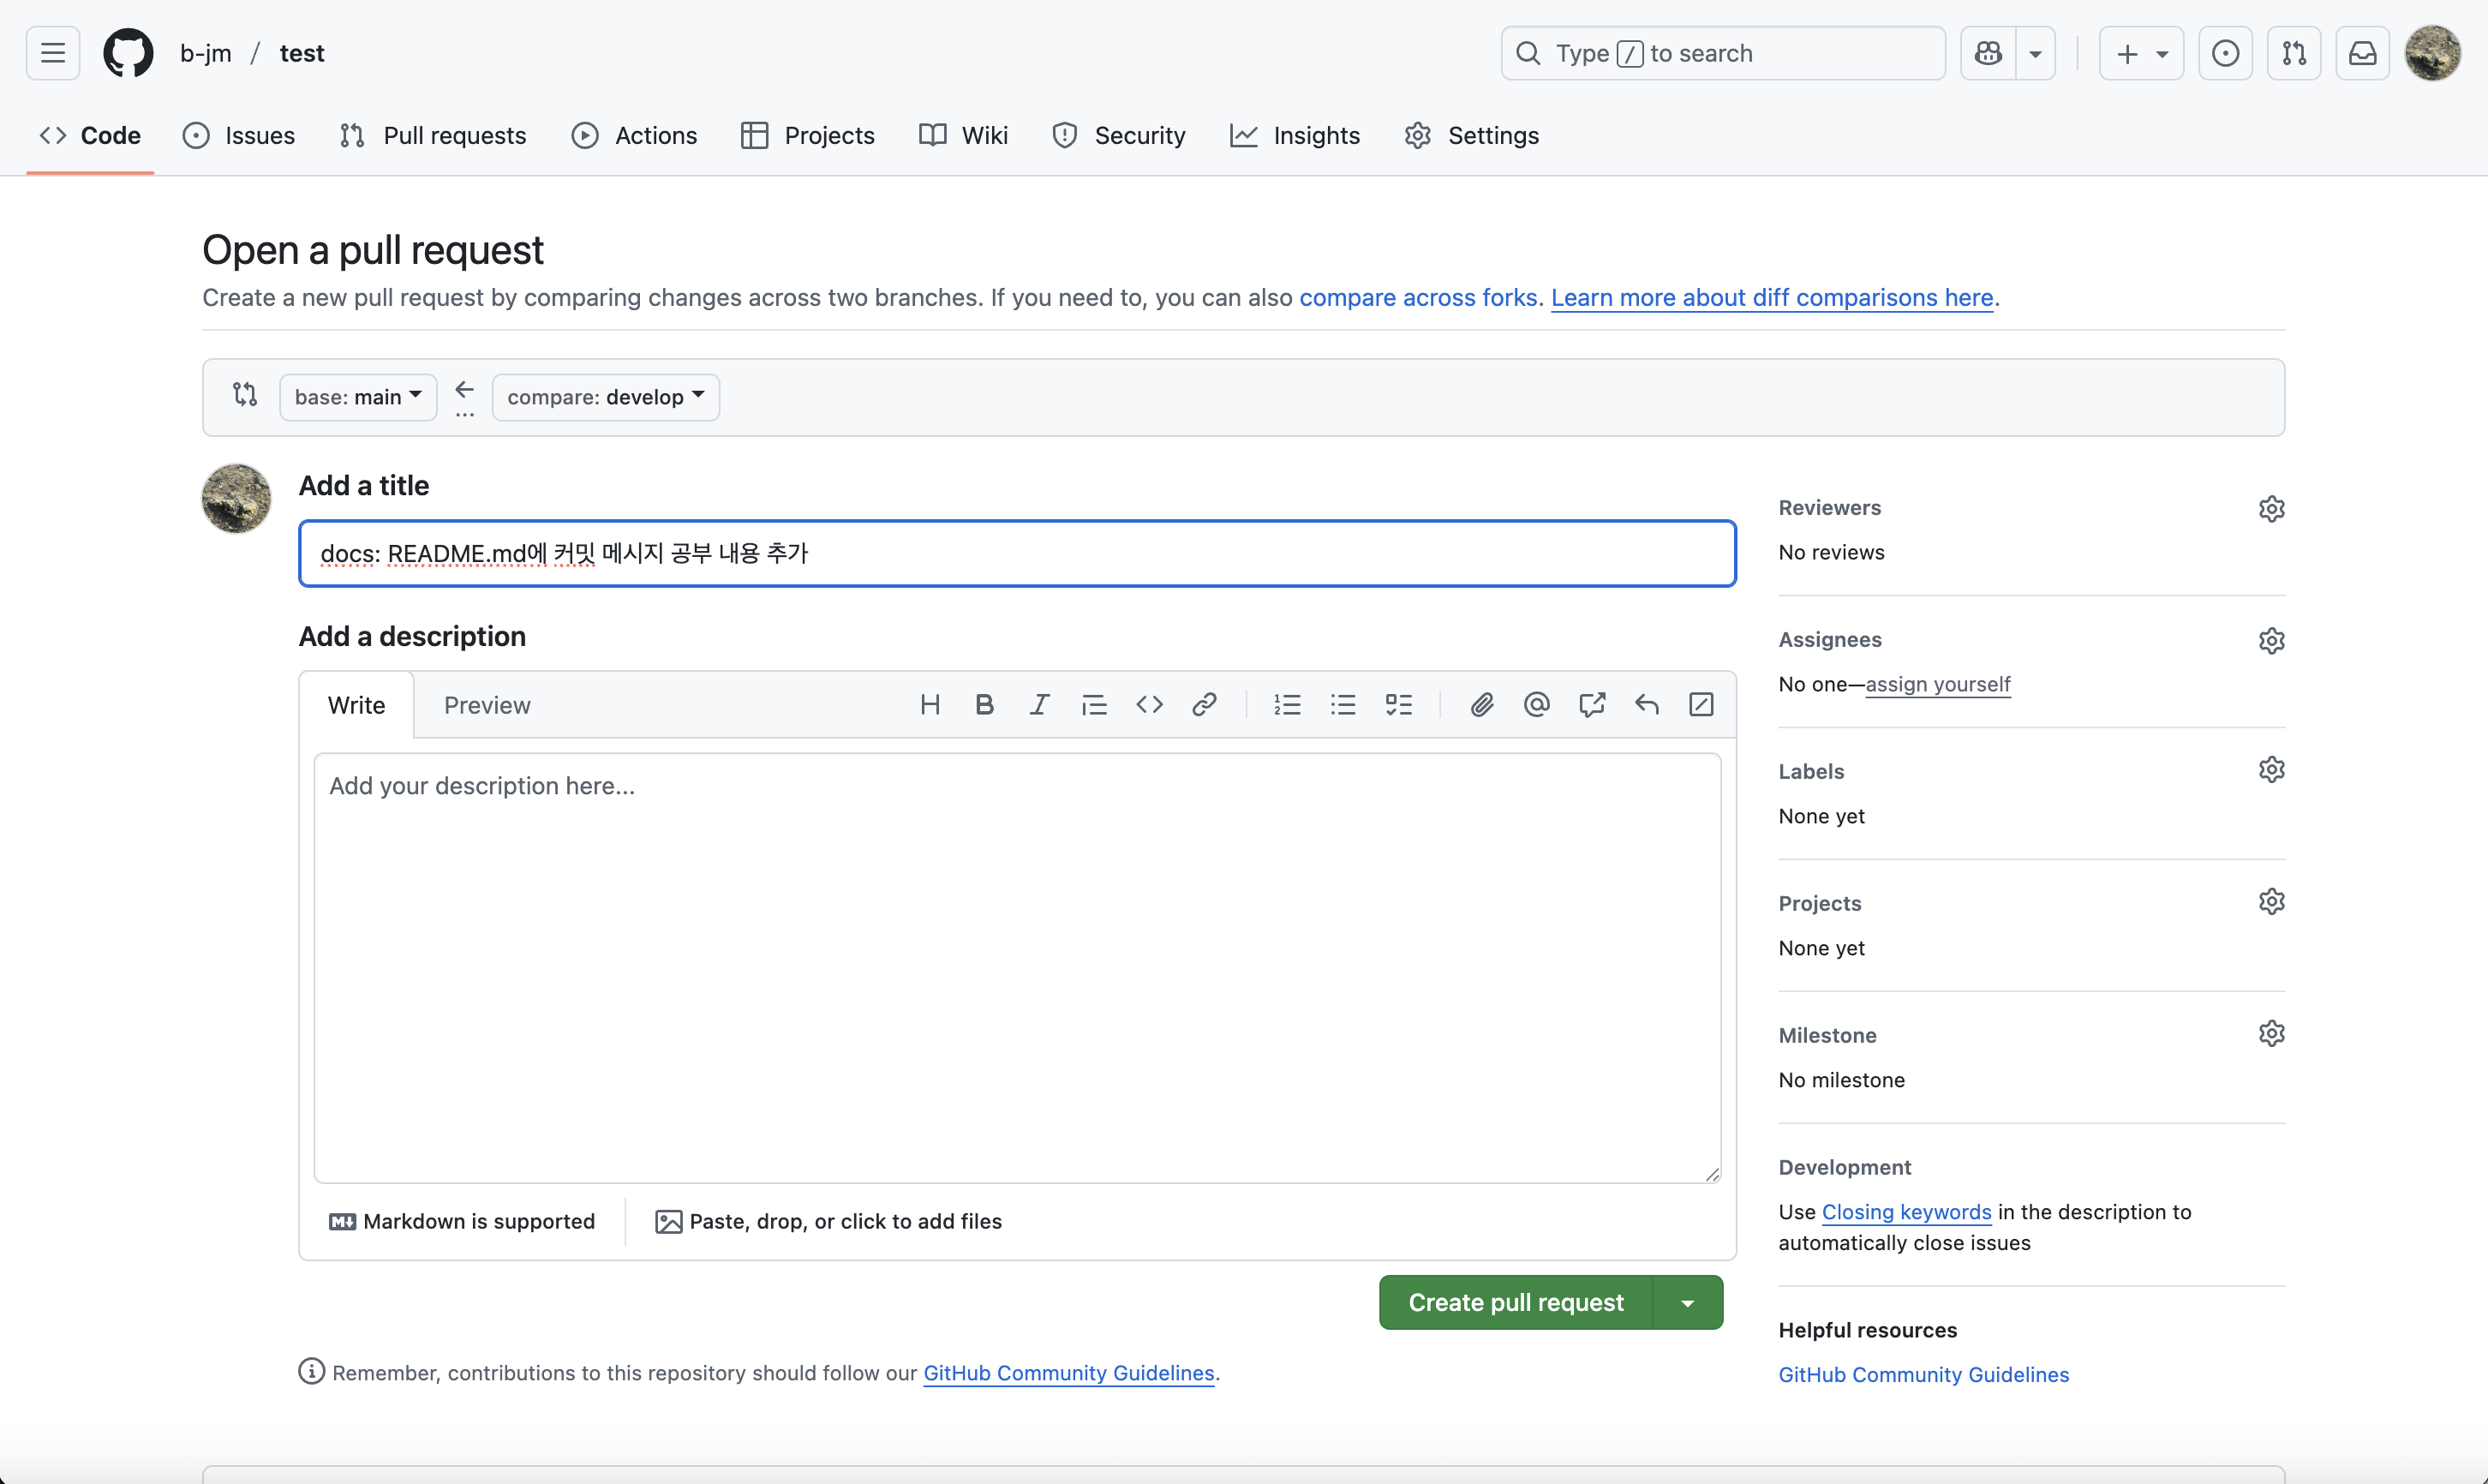
Task: Click the description text area
Action: click(x=1017, y=967)
